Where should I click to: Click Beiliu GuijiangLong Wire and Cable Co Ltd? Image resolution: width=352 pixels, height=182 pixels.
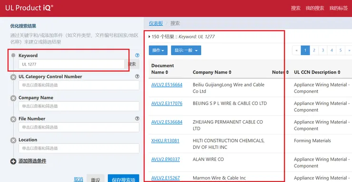point(228,88)
